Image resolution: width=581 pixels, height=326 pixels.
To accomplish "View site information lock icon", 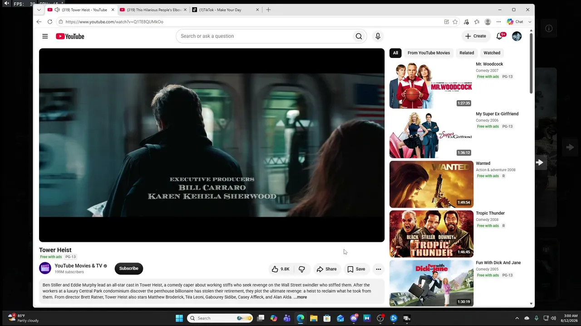I will 61,22.
